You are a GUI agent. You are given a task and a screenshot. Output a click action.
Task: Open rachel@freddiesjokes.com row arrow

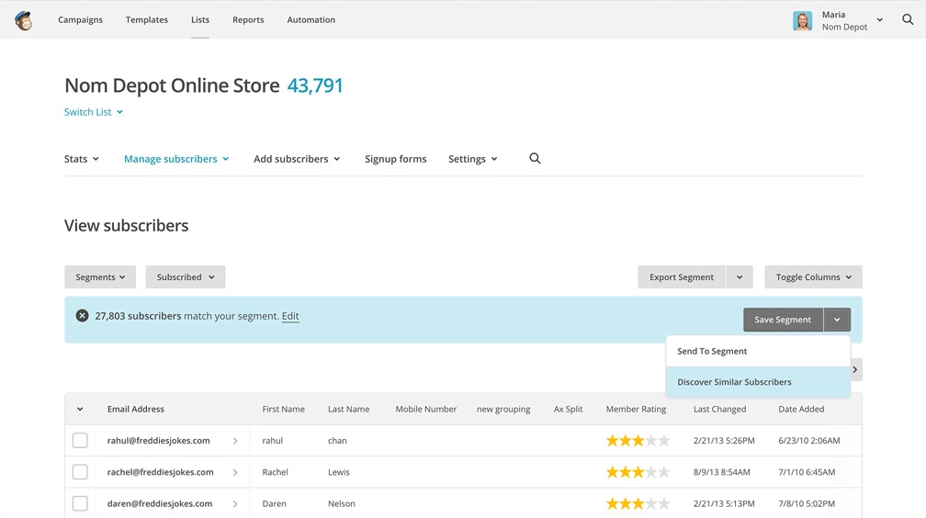(x=235, y=472)
